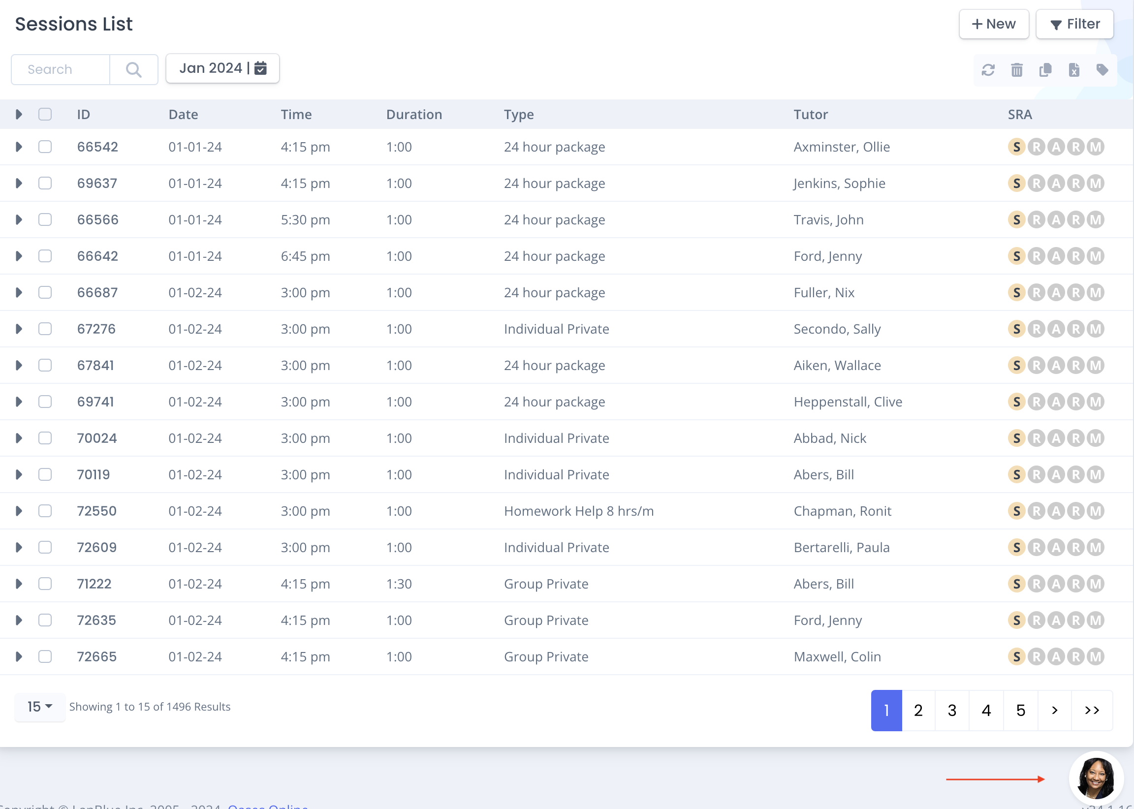Image resolution: width=1134 pixels, height=809 pixels.
Task: Click the A badge for session 66566
Action: (x=1056, y=219)
